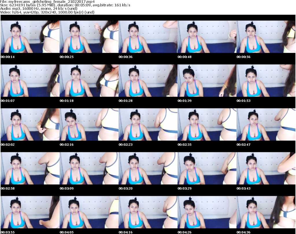Screen dimensions: 296x234
Task: Select the thumbnail at 00:02:16
Action: point(89,124)
